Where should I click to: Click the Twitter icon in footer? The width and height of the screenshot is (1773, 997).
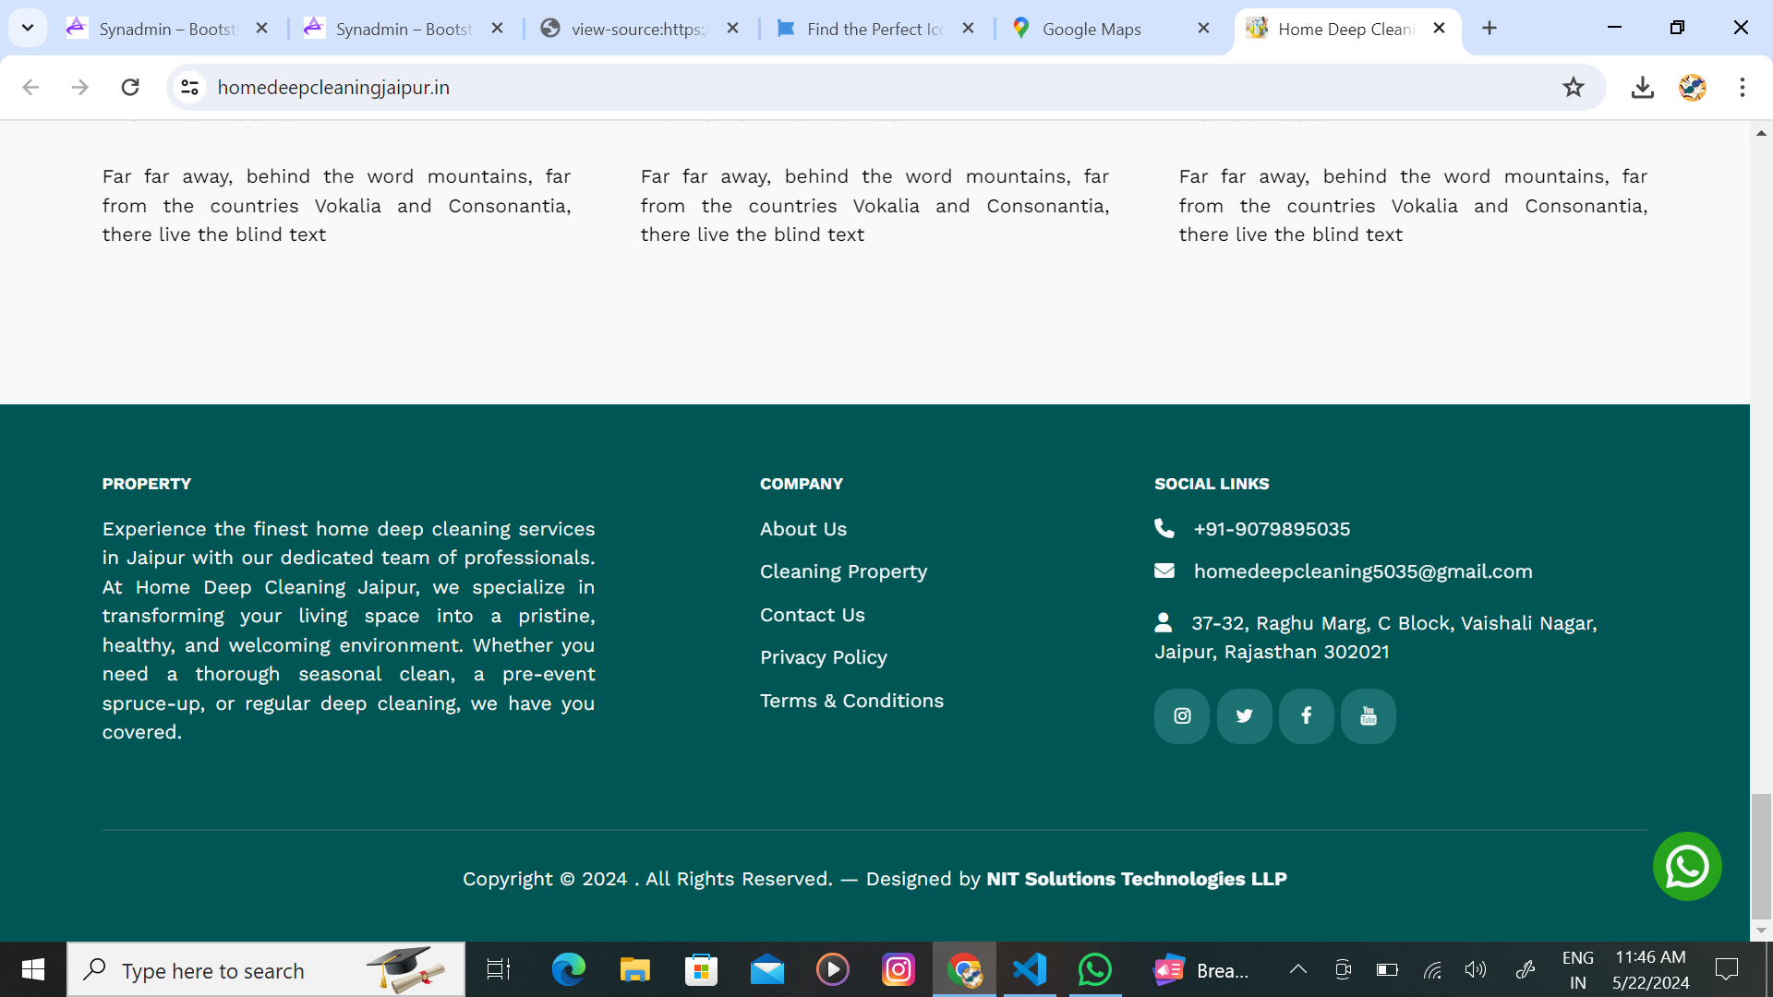(1244, 715)
